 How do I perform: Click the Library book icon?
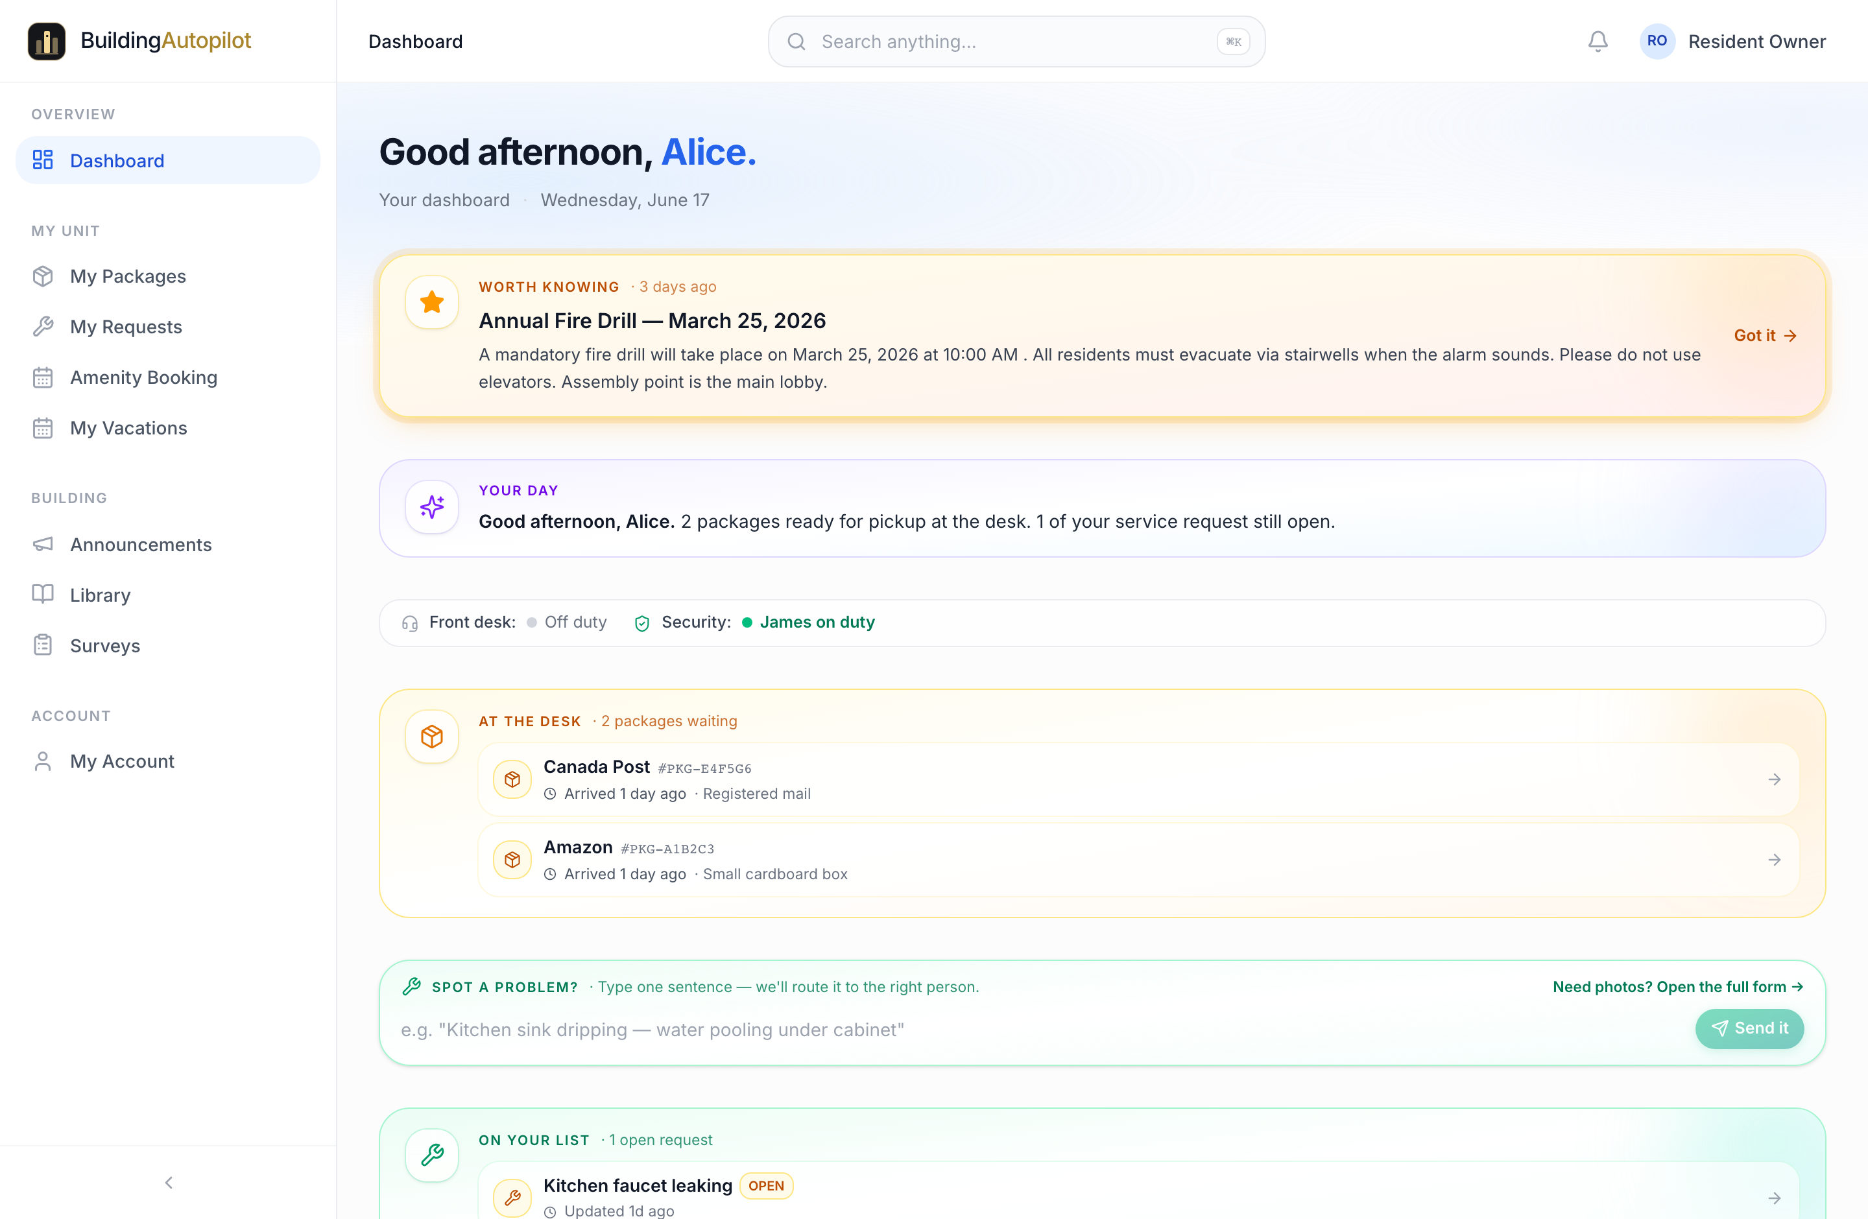click(42, 595)
